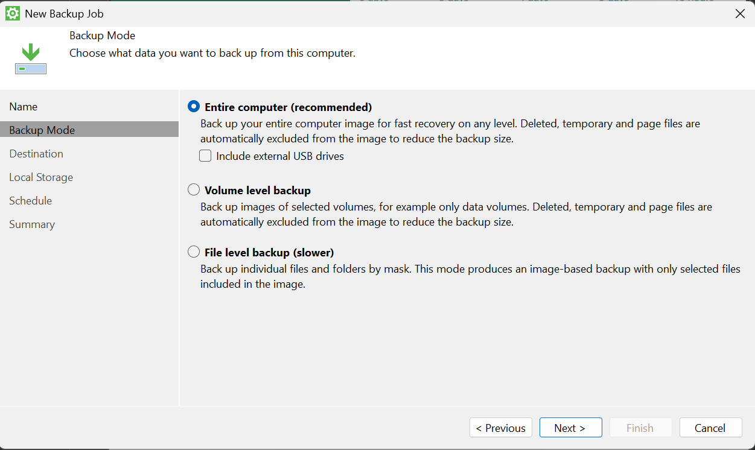Jump to the Destination wizard step
The image size is (755, 450).
coord(36,154)
